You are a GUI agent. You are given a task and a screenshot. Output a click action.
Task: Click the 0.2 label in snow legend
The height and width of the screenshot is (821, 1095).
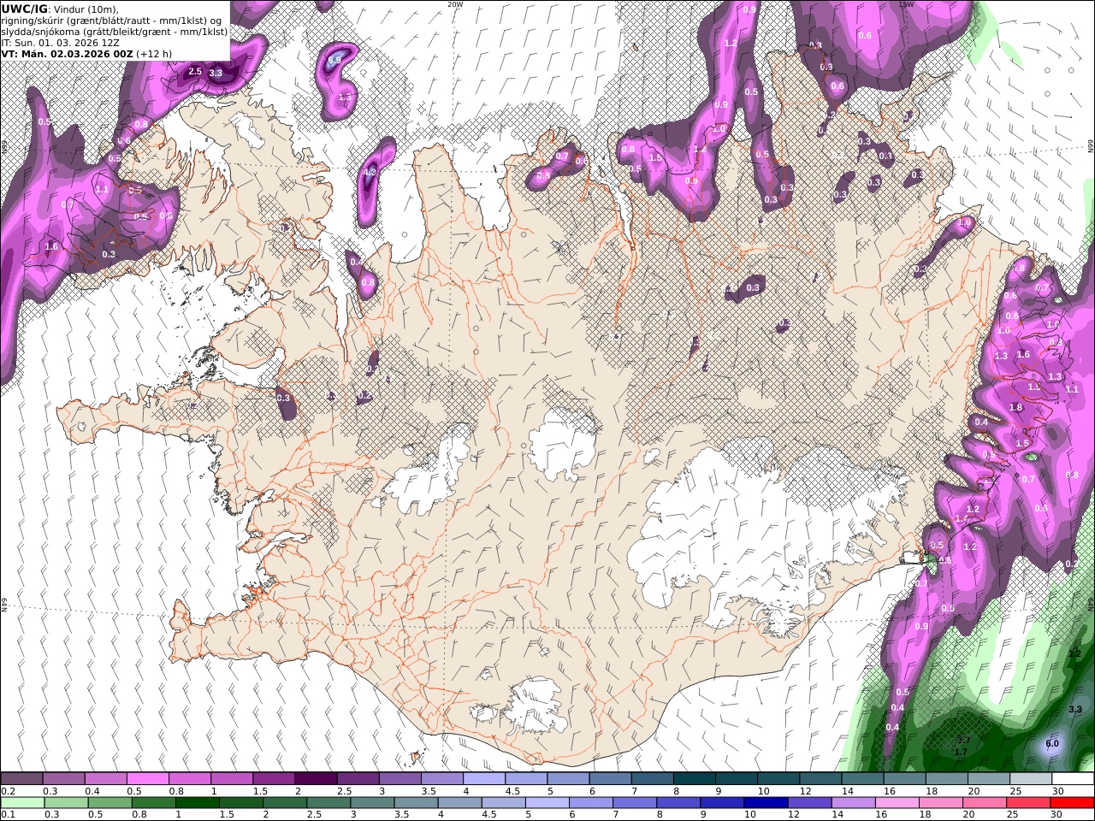(x=8, y=791)
